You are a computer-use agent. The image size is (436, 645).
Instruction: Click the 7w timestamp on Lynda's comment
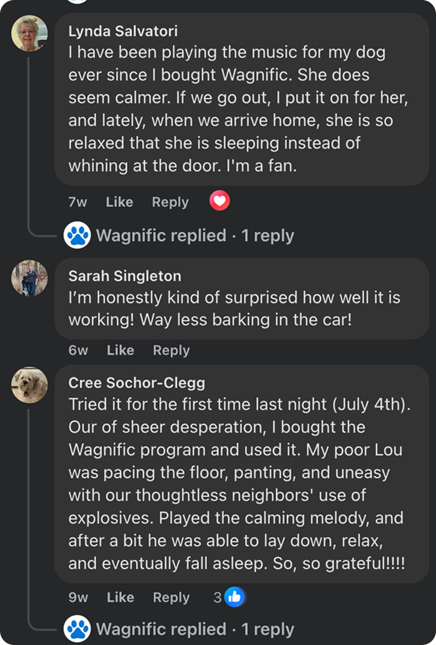coord(78,202)
